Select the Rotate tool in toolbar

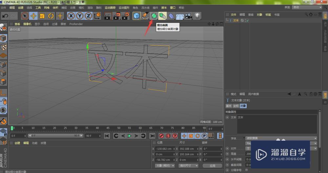point(51,16)
